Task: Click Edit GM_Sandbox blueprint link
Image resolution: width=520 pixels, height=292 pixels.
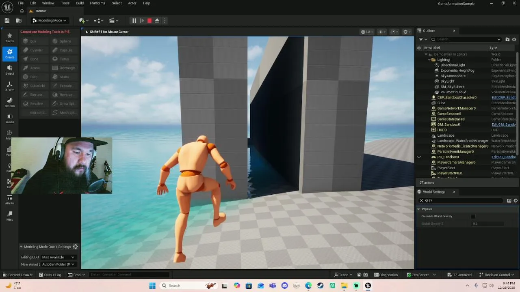Action: point(503,125)
